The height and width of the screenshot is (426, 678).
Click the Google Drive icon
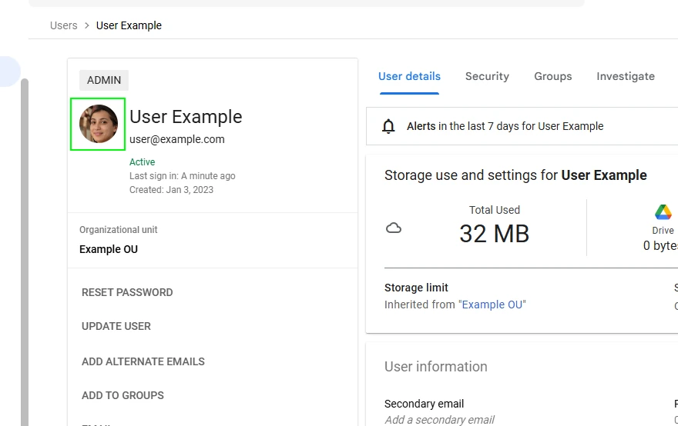click(x=663, y=212)
